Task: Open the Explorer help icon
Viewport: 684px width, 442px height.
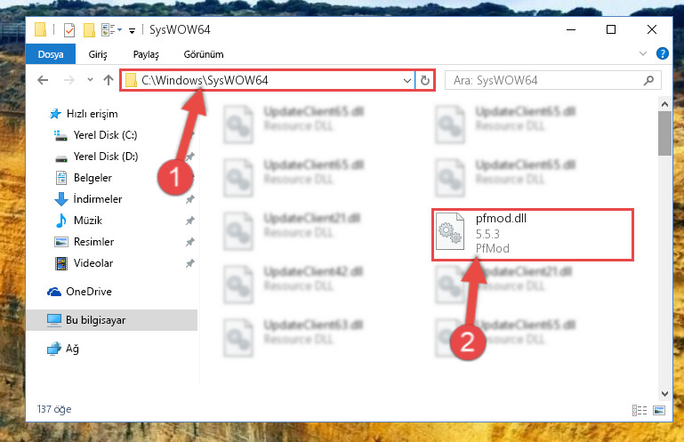Action: (x=662, y=53)
